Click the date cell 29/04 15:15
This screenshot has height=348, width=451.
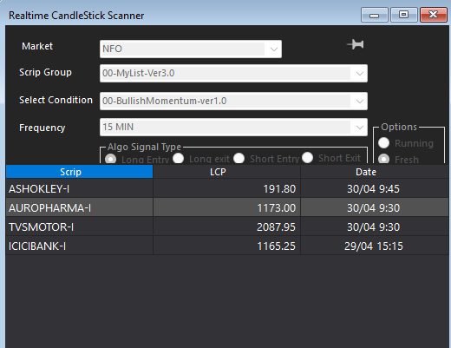[375, 246]
